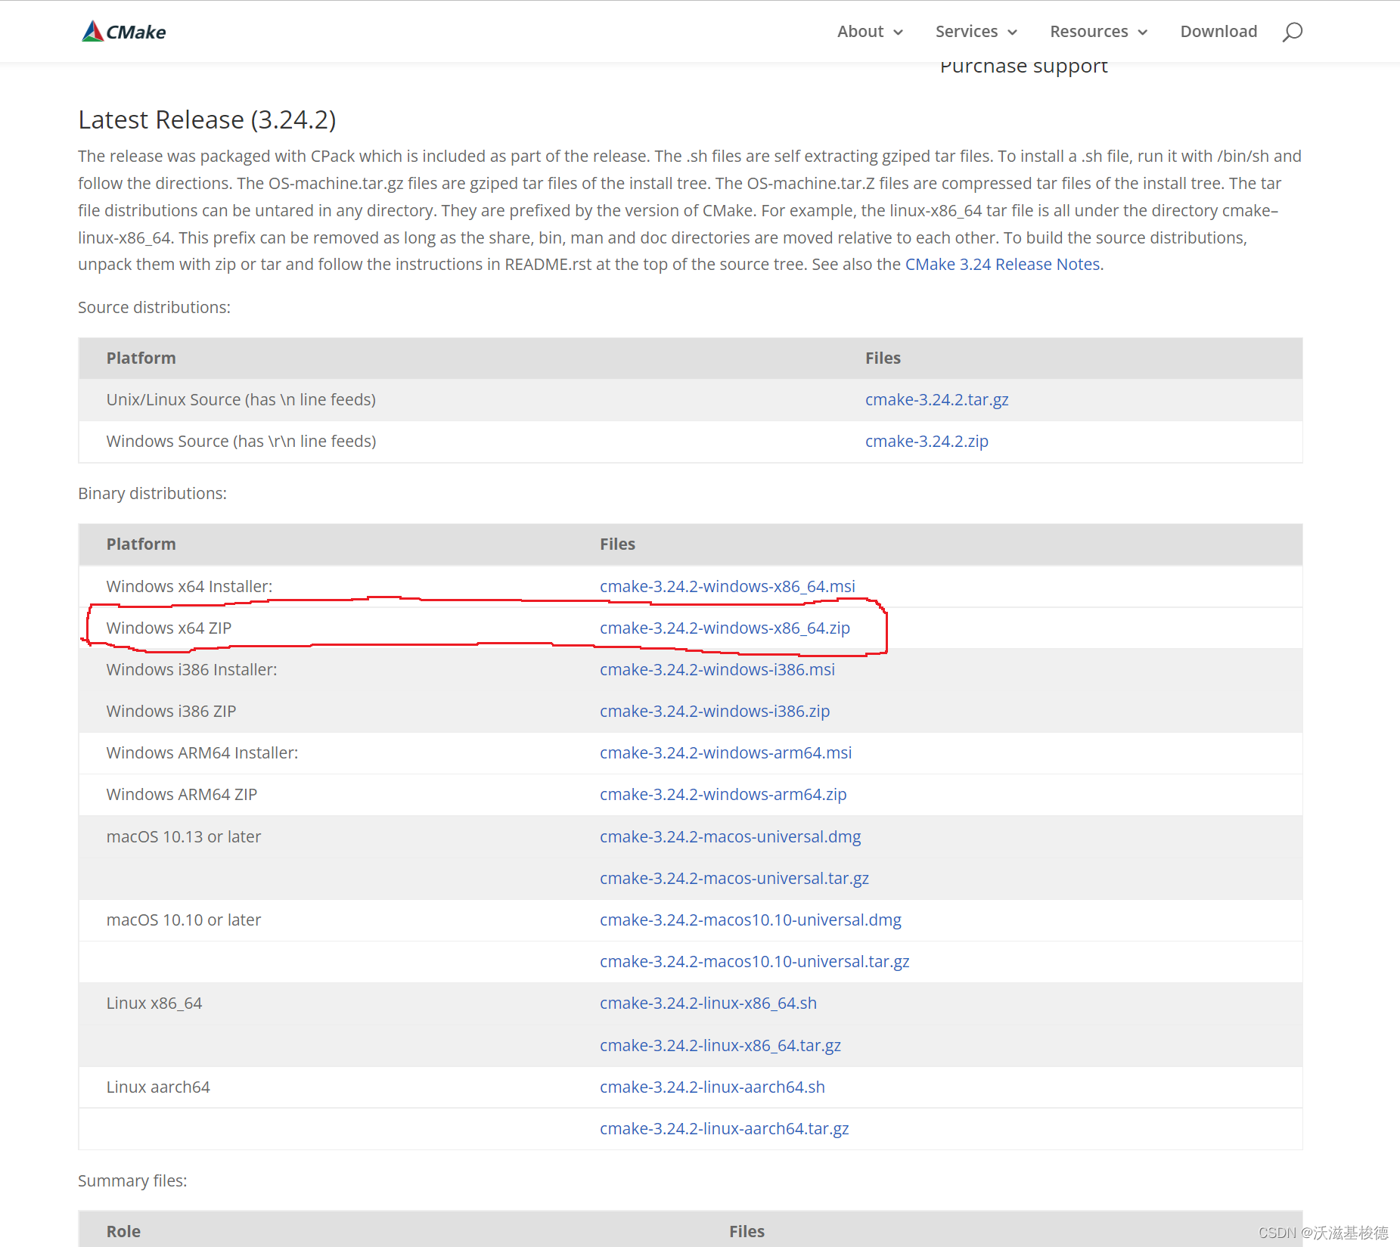The image size is (1400, 1247).
Task: Click the 'macOS 10.13 or later' cell
Action: point(184,837)
